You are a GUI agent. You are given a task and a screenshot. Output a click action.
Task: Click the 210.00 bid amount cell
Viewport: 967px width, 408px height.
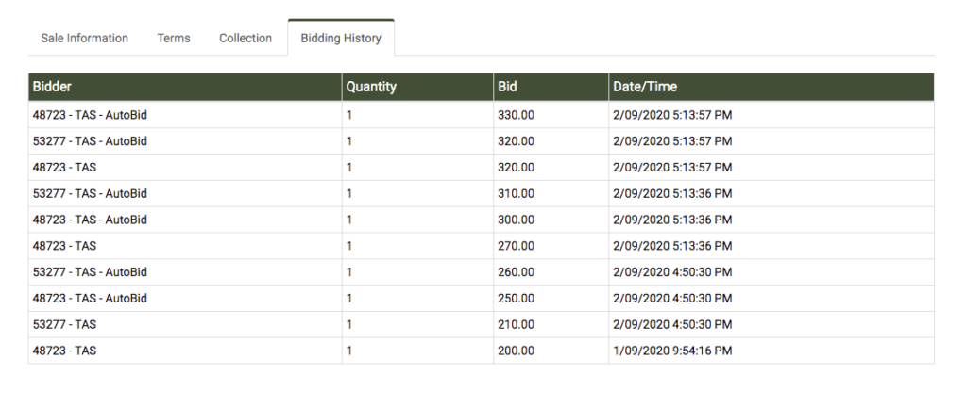click(x=516, y=325)
